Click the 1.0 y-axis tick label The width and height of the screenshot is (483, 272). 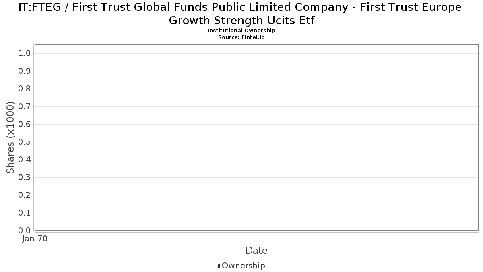point(25,54)
